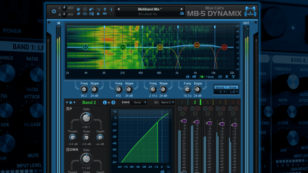This screenshot has height=173, width=308.
Task: Click the dB scale label under the spectrum
Action: click(x=194, y=77)
